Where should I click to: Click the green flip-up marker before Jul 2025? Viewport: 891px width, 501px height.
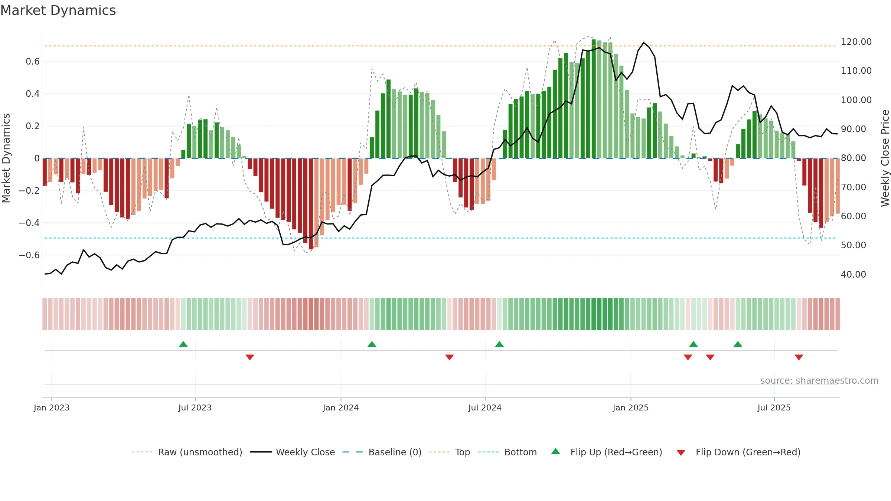point(738,344)
